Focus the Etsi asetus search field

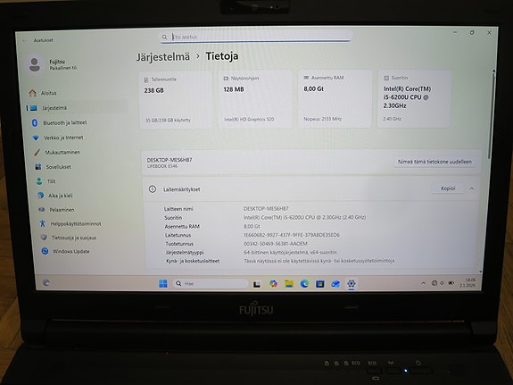256,37
